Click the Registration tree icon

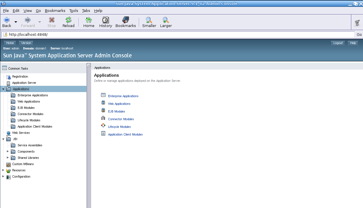pos(8,77)
